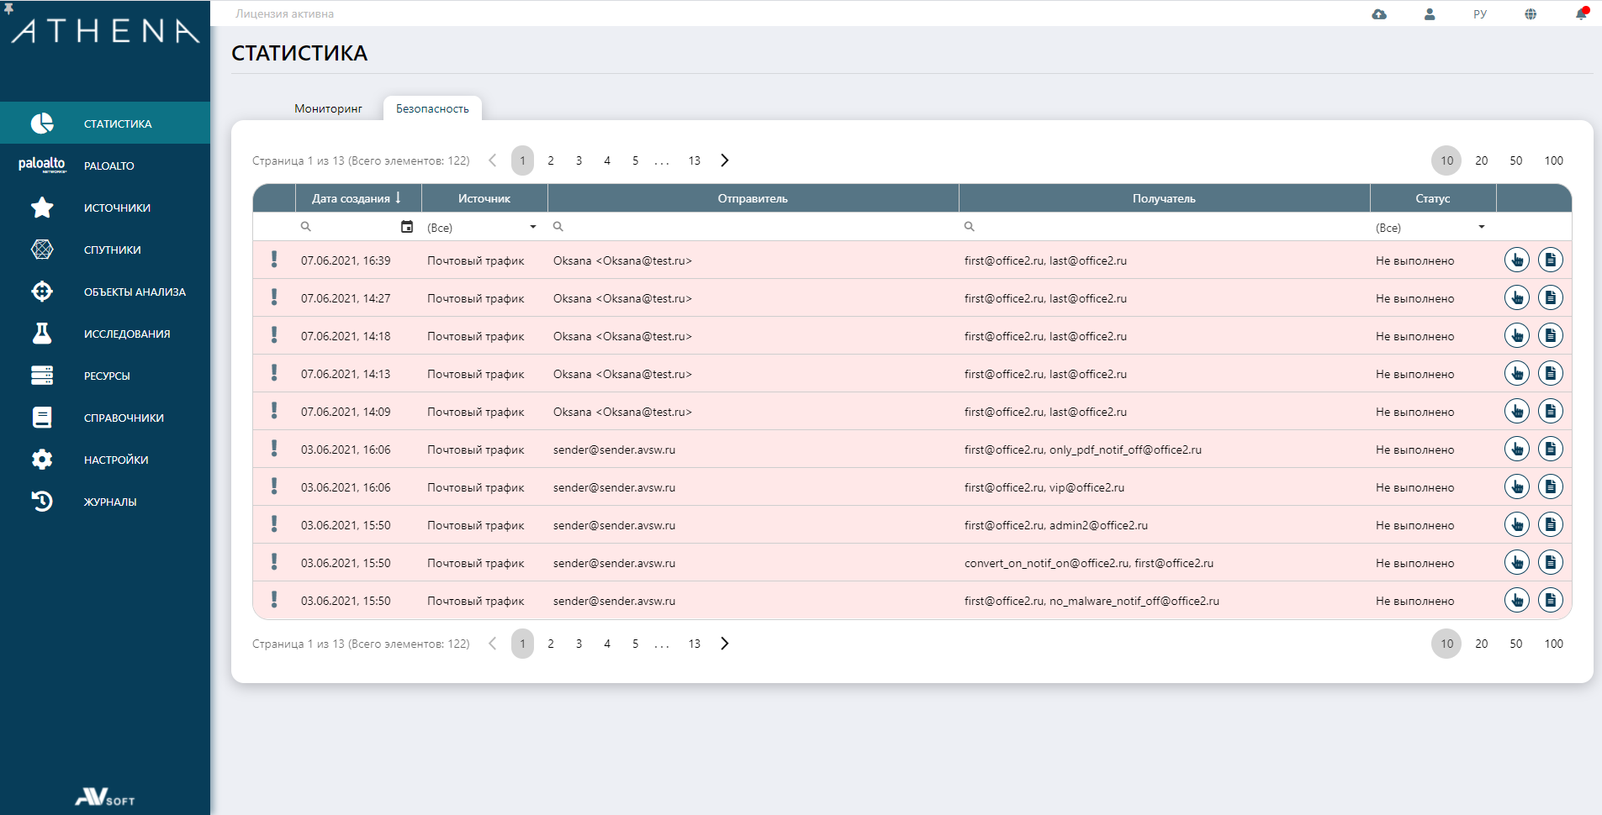Viewport: 1602px width, 815px height.
Task: Go to page 2 in top pagination
Action: click(551, 160)
